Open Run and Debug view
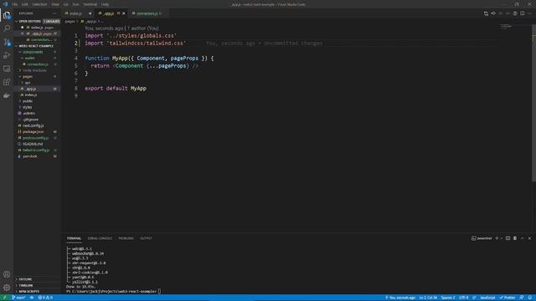Viewport: 536px width, 301px height. point(7,55)
